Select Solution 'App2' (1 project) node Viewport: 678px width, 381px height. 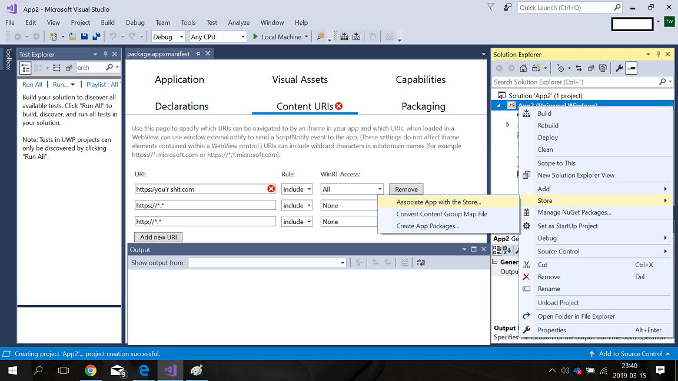coord(545,95)
